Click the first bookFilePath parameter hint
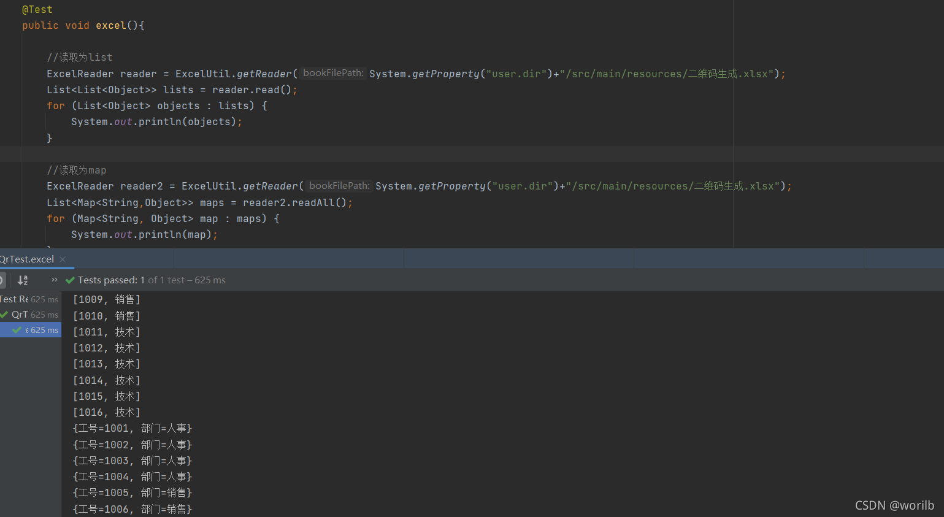The image size is (944, 517). click(x=333, y=73)
